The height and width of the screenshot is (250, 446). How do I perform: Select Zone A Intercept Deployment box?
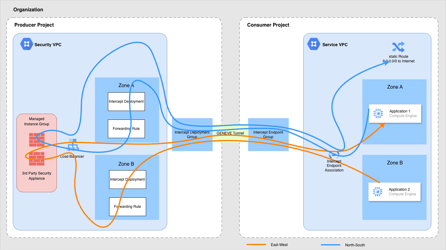coord(126,101)
